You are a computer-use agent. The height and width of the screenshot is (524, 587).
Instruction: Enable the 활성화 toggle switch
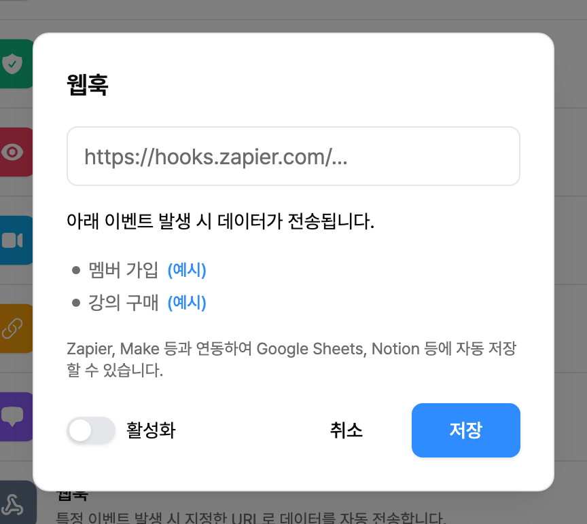click(x=91, y=430)
